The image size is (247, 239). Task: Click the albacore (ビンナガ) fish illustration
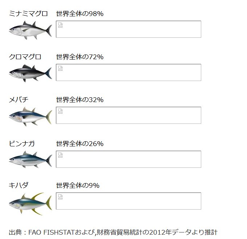tap(30, 159)
